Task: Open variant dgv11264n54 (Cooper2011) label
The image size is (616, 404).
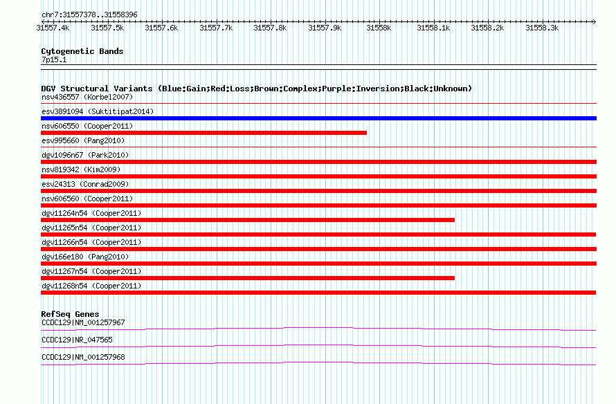Action: point(91,213)
